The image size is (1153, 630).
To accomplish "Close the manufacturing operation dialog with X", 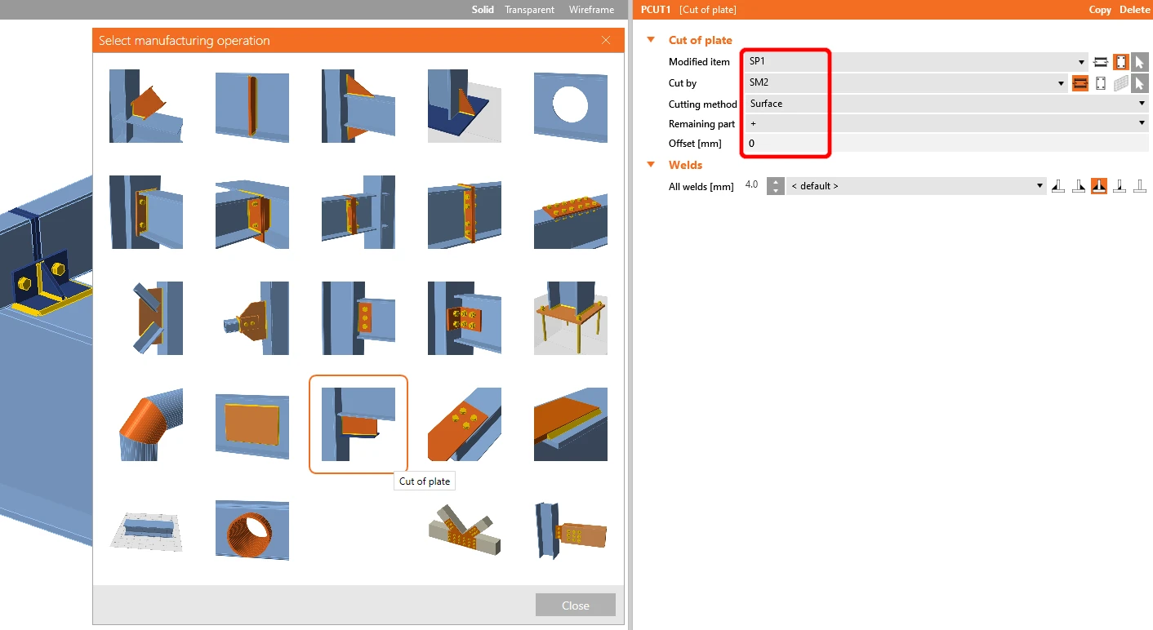I will [606, 40].
